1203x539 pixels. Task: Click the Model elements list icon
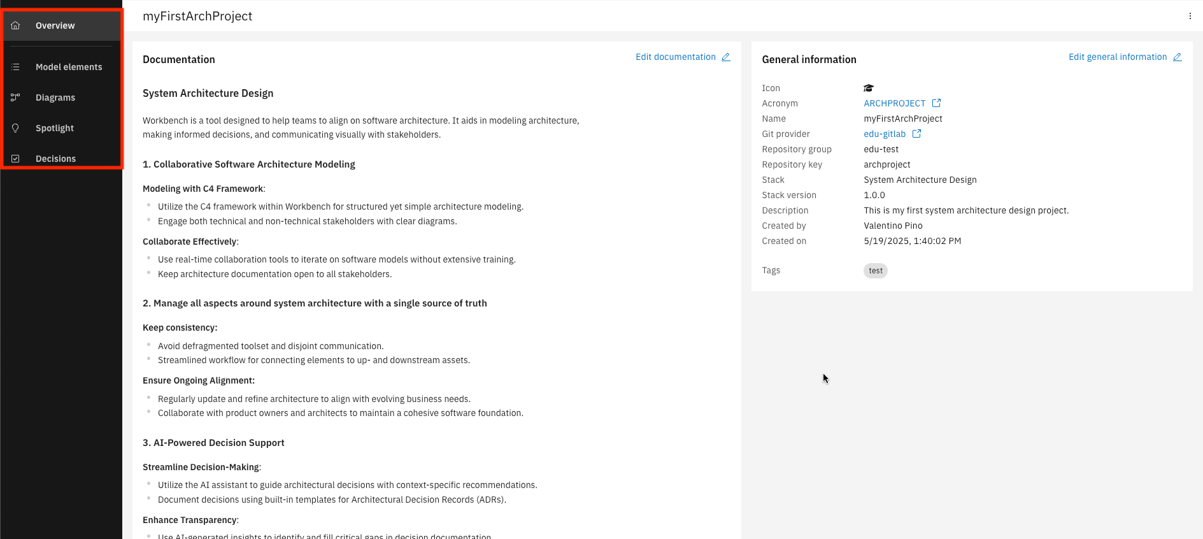(x=15, y=67)
